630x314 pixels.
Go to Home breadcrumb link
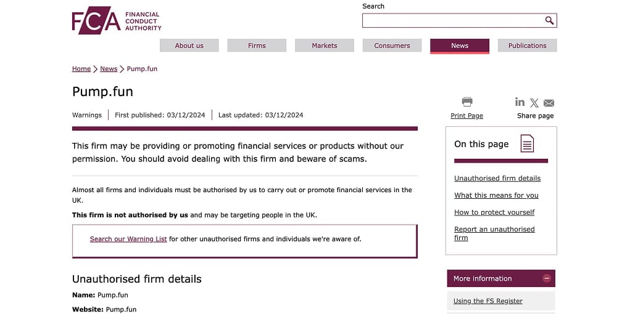click(x=81, y=68)
